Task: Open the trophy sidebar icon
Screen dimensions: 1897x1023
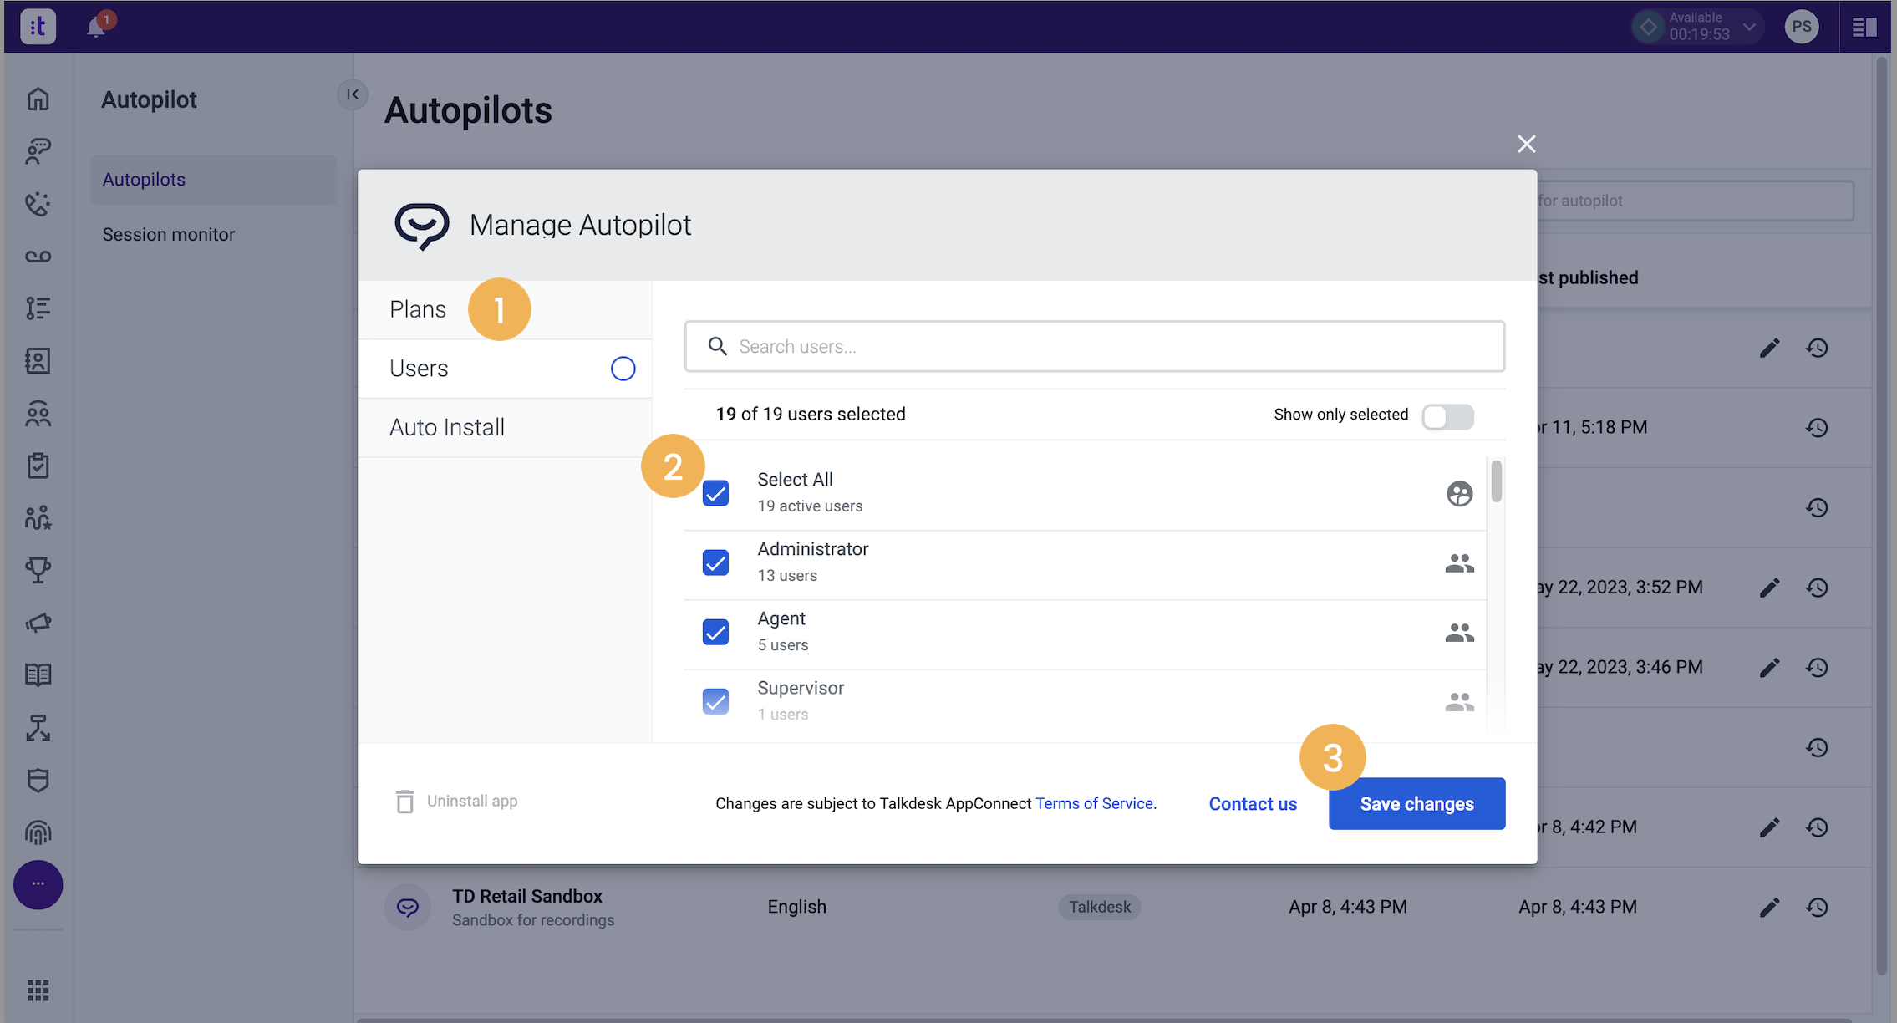Action: (x=38, y=570)
